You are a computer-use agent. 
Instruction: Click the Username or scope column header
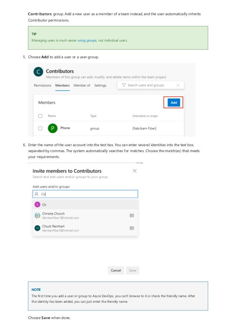pyautogui.click(x=145, y=116)
